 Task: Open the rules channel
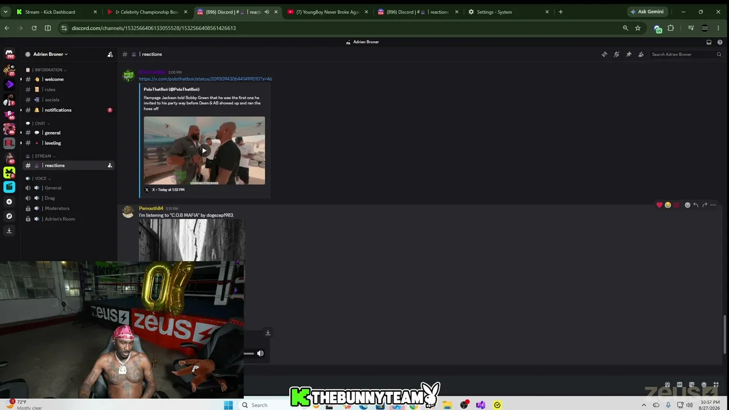click(68, 89)
